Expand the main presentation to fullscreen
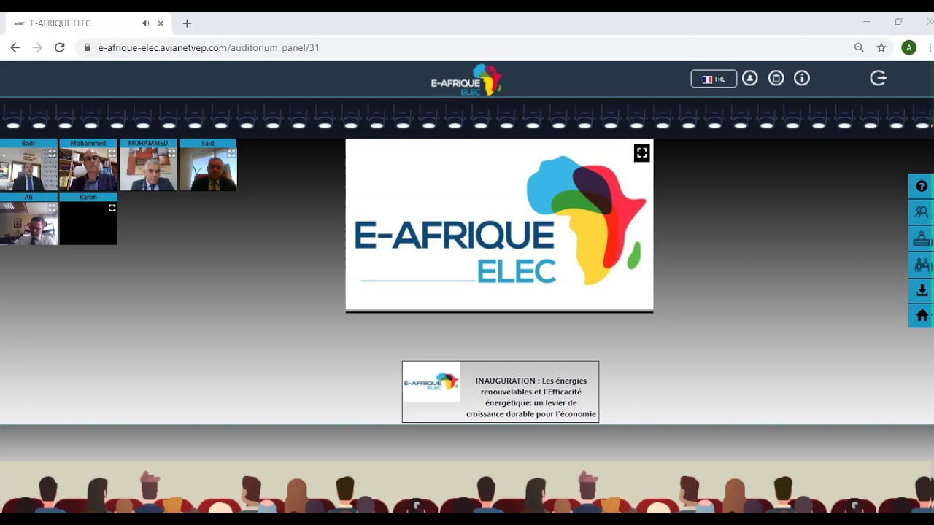934x525 pixels. point(641,153)
